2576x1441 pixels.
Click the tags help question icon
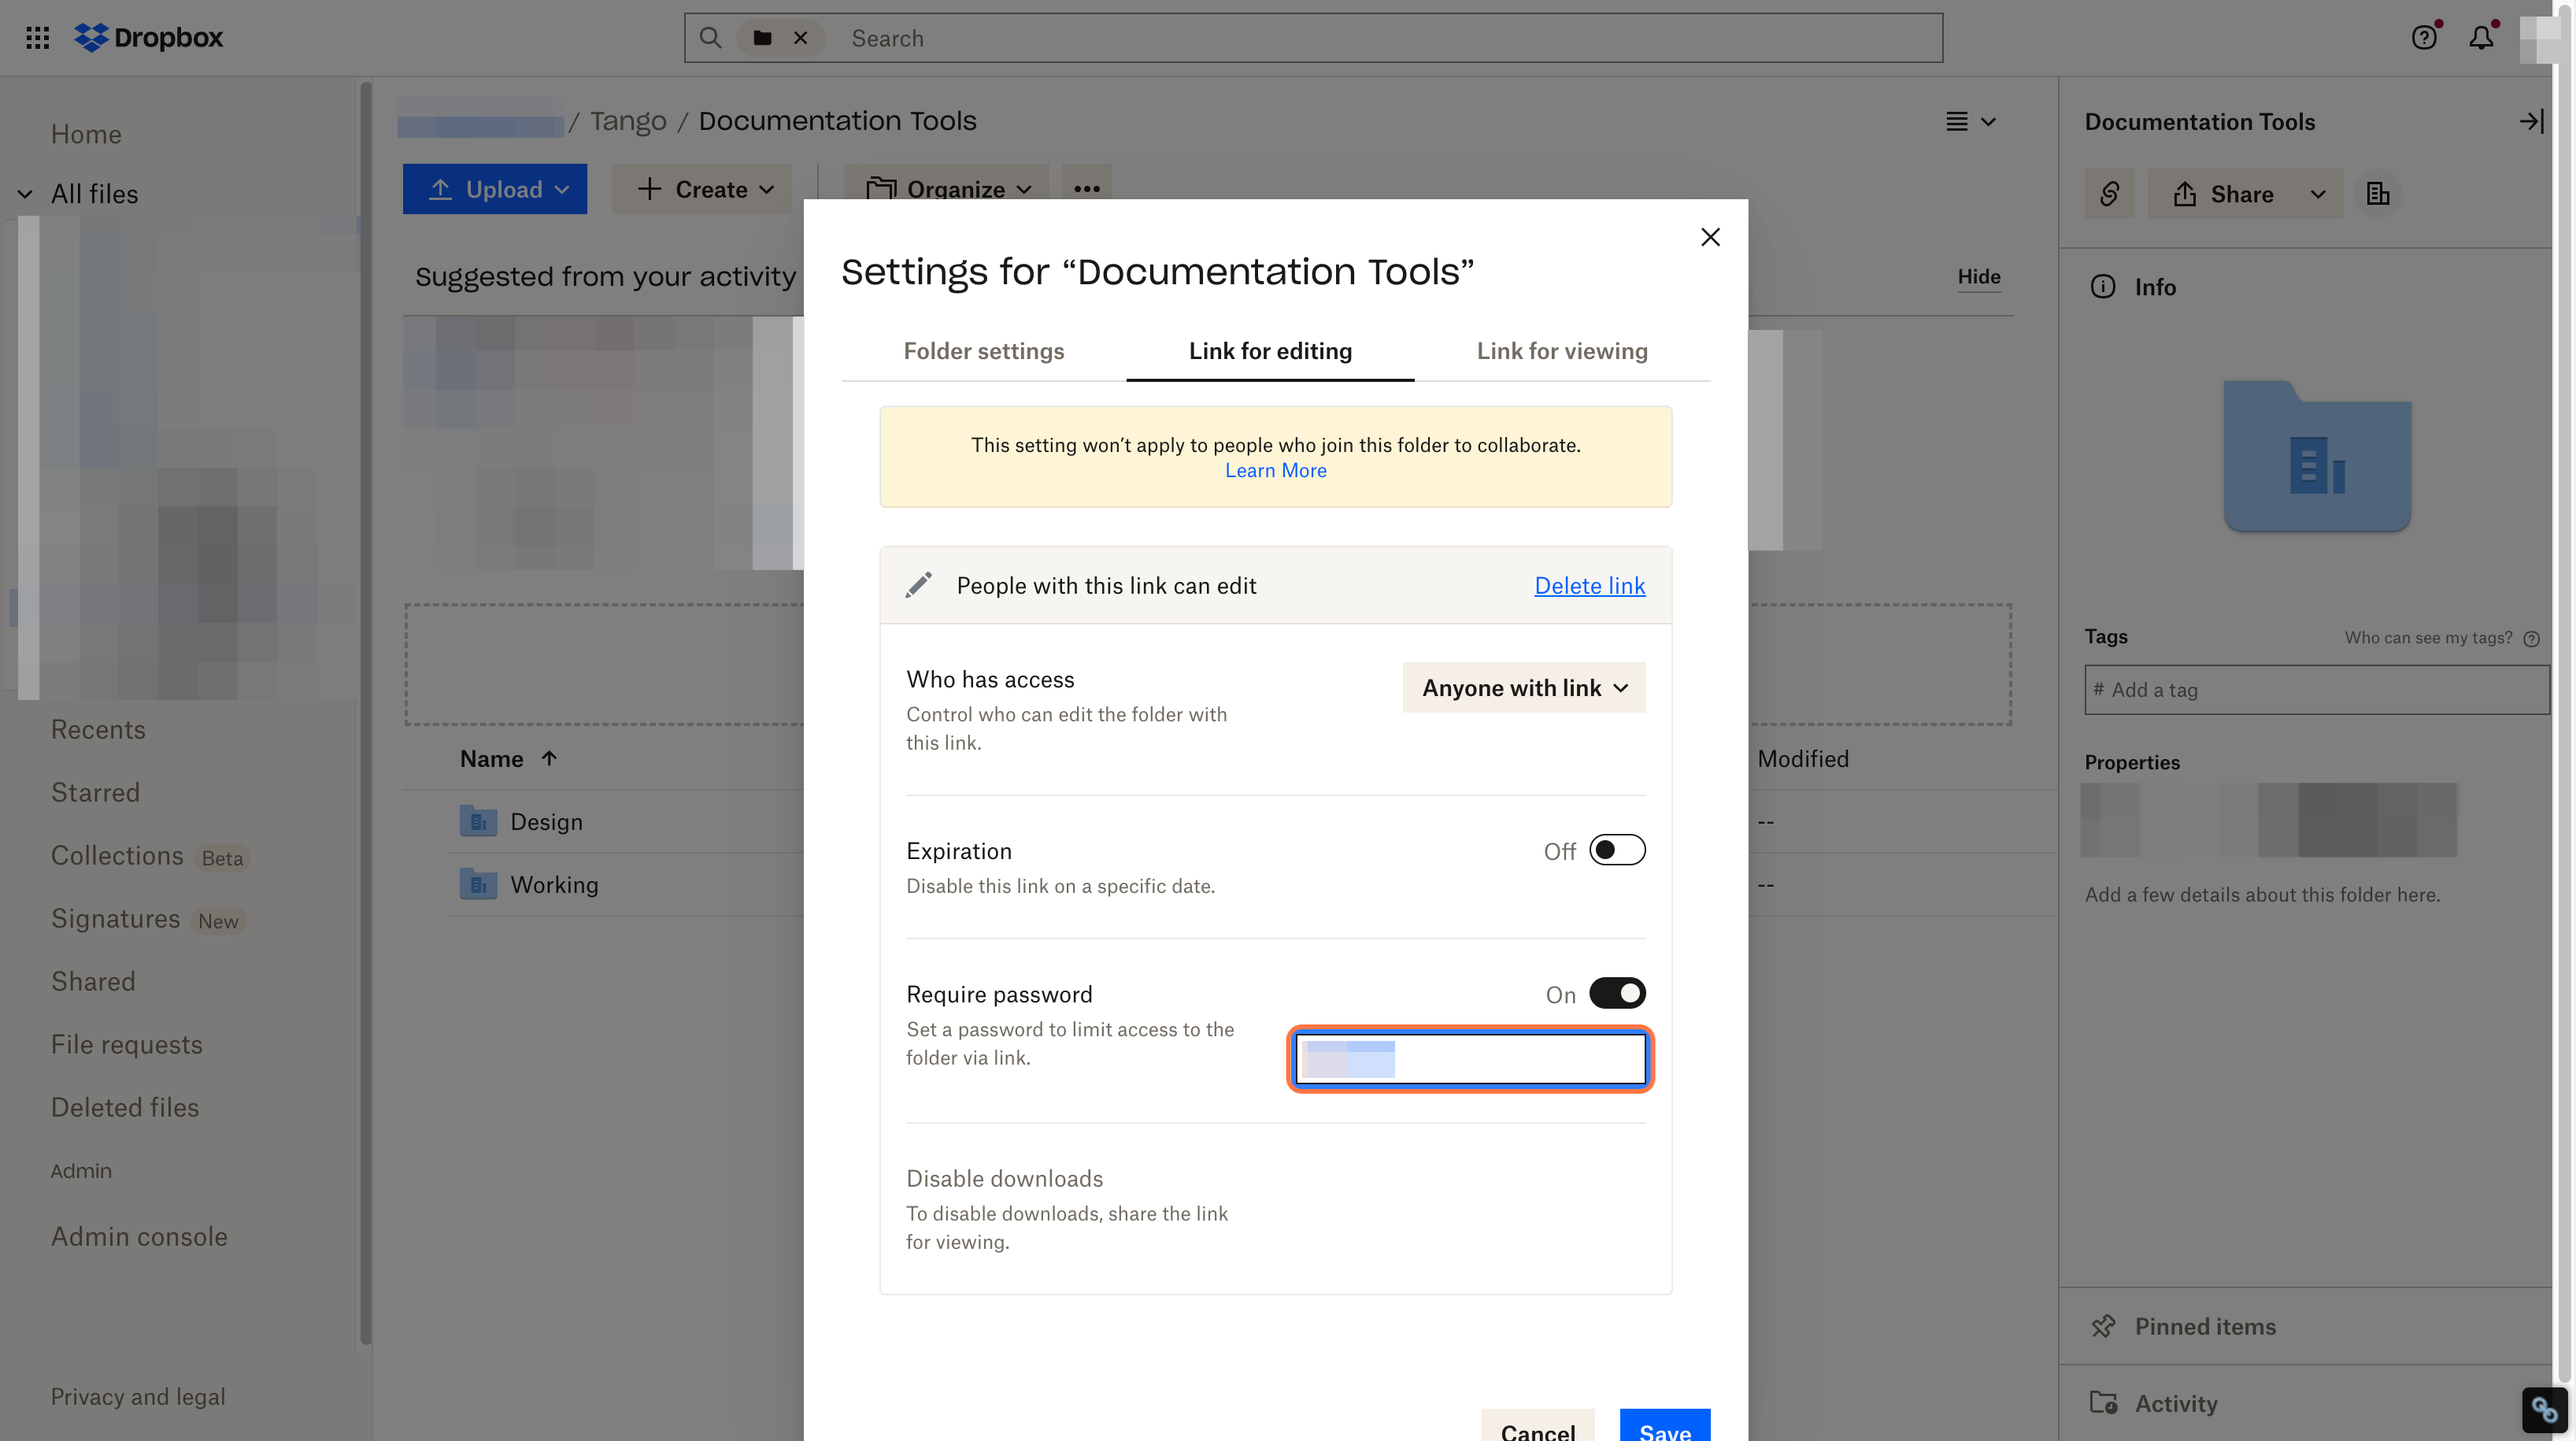pos(2531,639)
